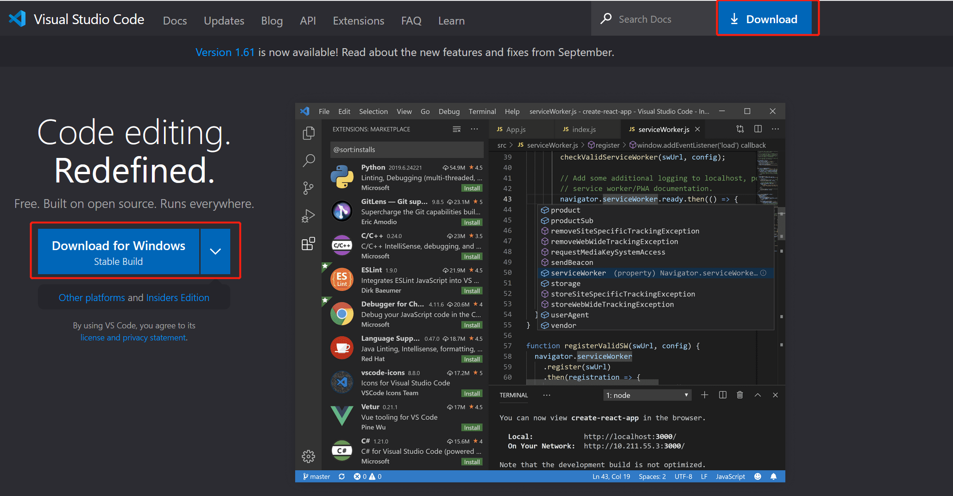Open notifications bell in status bar
The height and width of the screenshot is (496, 953).
[x=773, y=477]
